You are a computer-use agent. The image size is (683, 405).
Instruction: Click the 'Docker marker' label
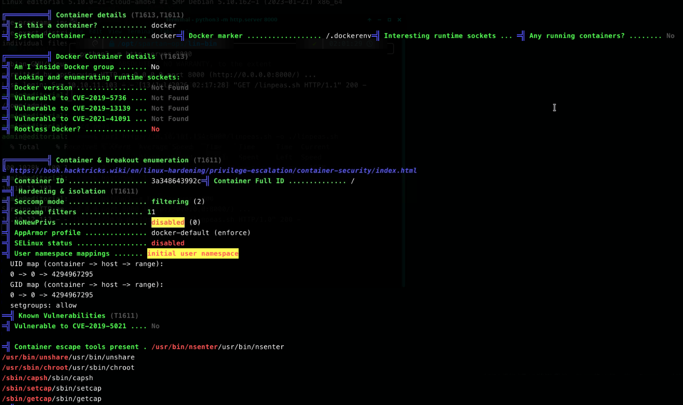tap(216, 36)
